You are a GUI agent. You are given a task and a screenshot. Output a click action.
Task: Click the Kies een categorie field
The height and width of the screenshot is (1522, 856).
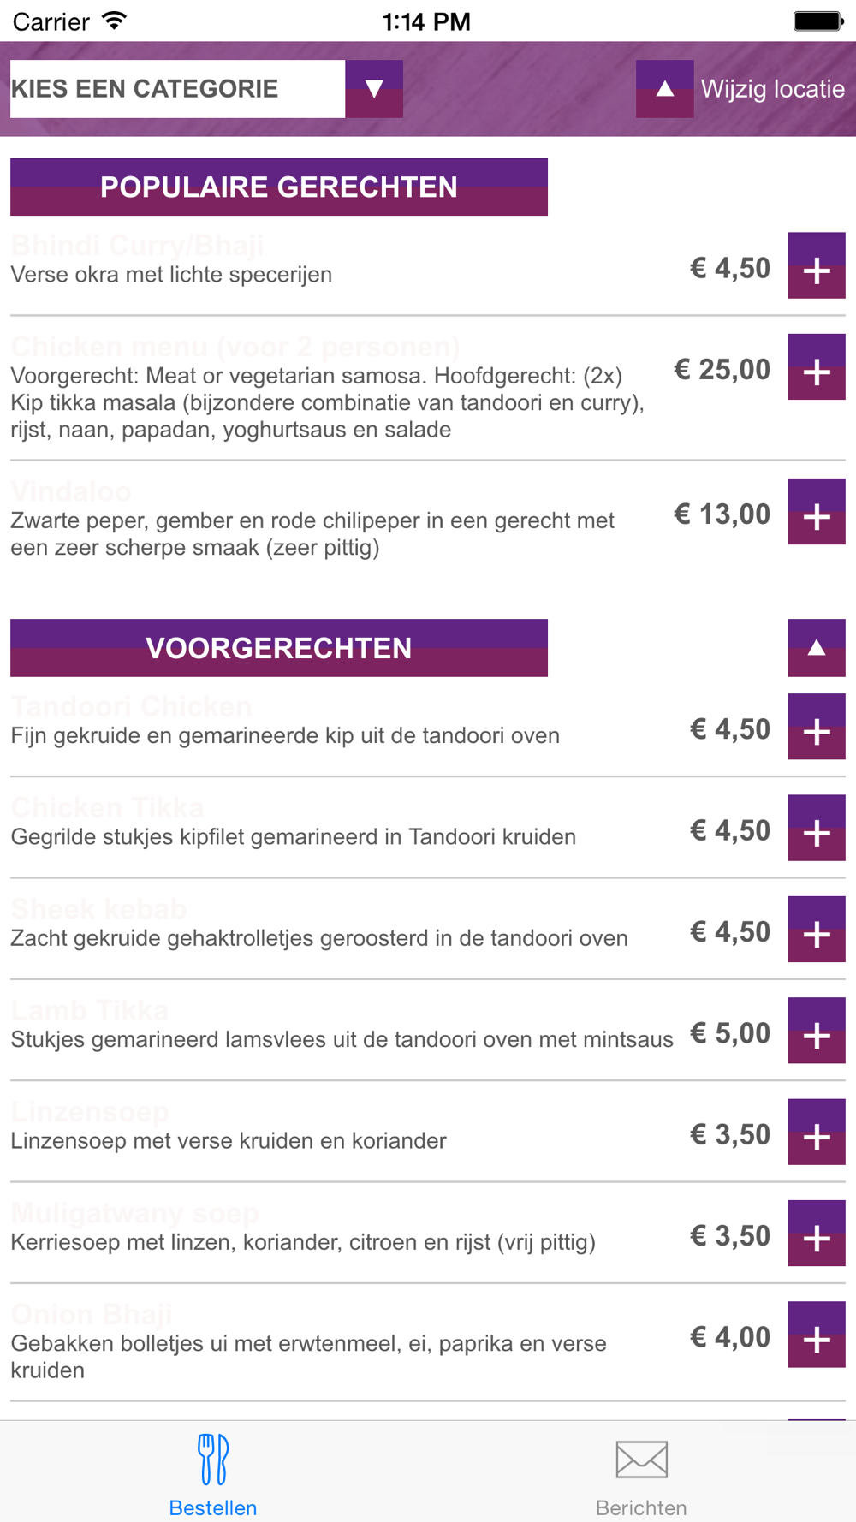pos(177,89)
